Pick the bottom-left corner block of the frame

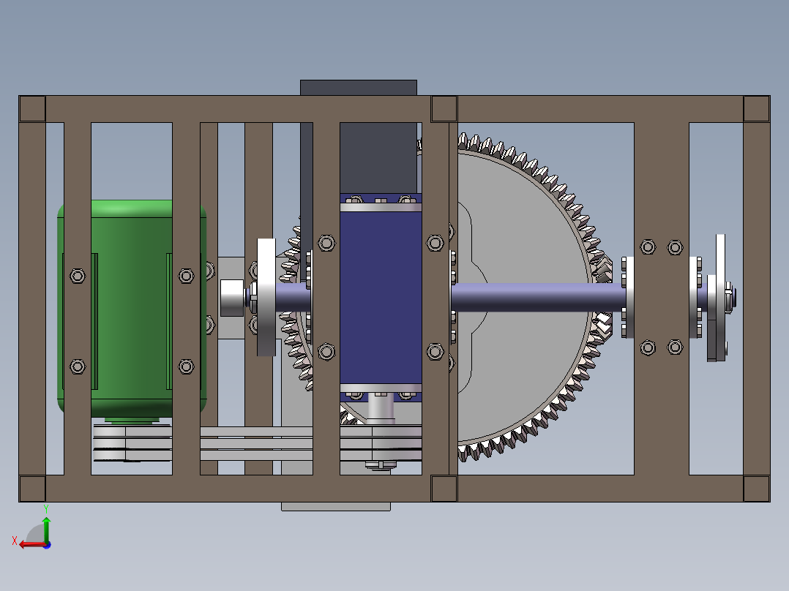(x=32, y=489)
